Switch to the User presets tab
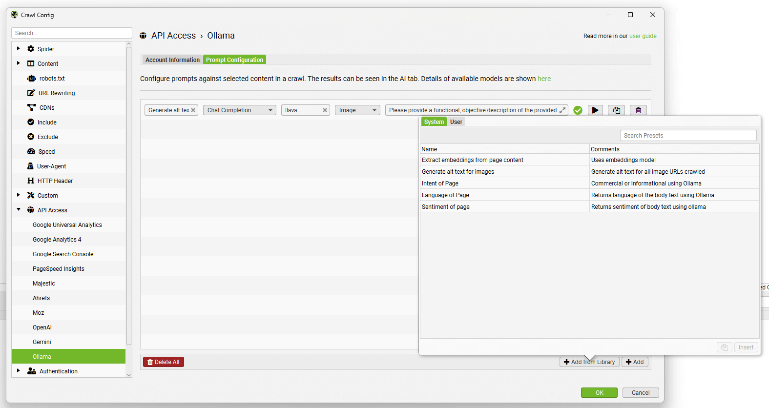 tap(456, 122)
